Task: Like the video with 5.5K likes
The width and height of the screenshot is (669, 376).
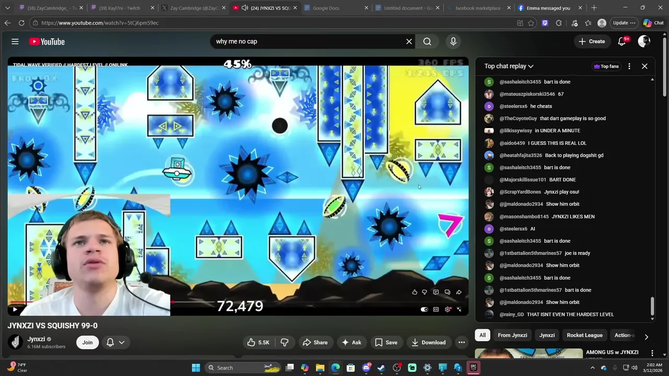Action: 259,343
